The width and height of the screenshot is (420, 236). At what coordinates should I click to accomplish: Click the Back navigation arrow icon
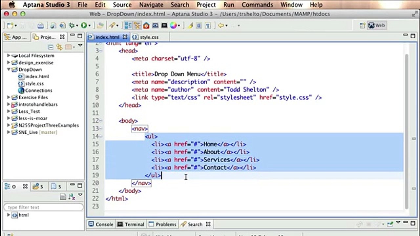[221, 26]
